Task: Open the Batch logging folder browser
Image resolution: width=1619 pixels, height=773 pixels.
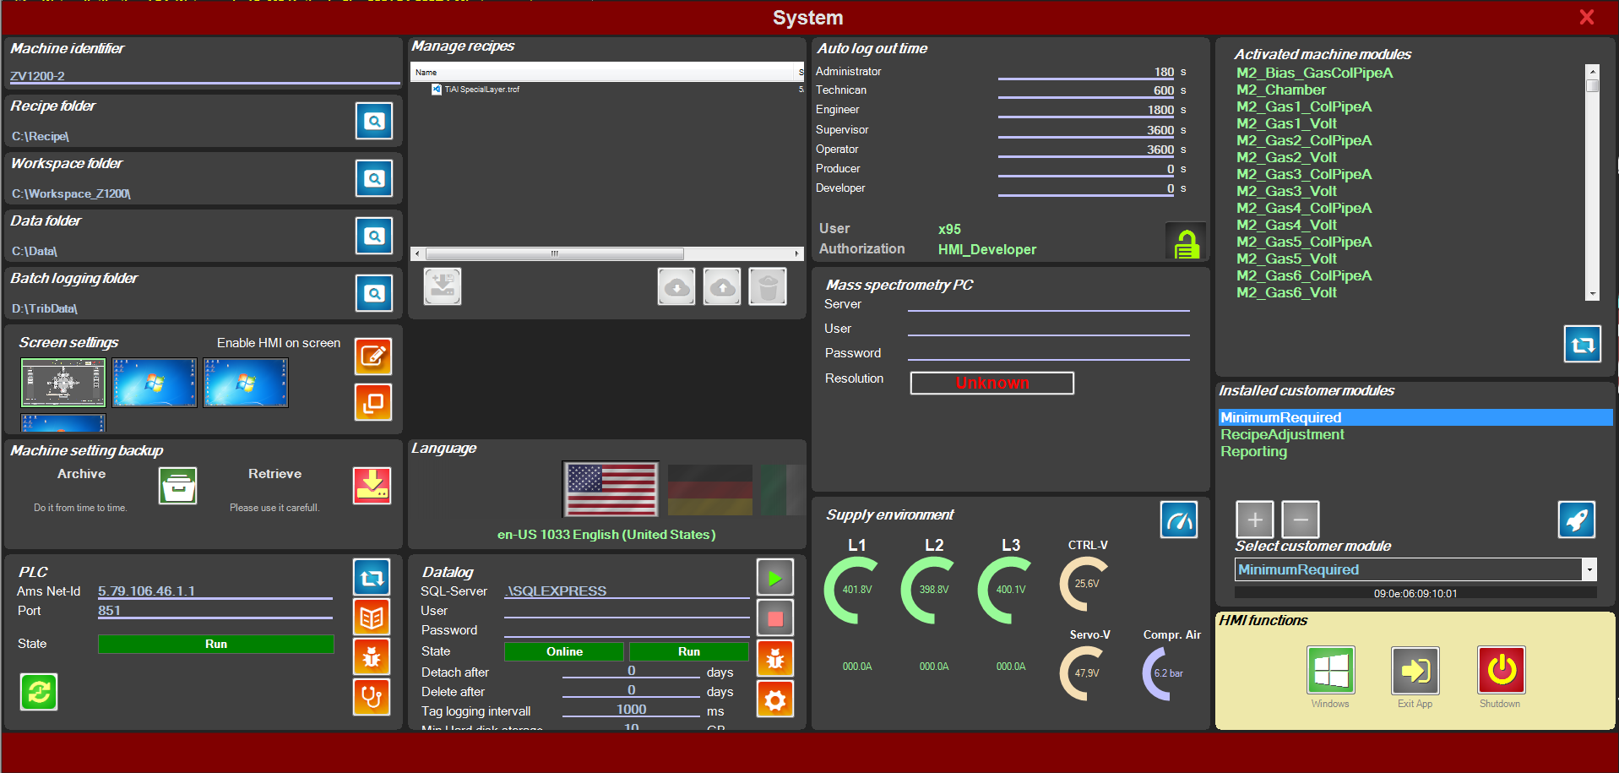Action: click(x=373, y=294)
